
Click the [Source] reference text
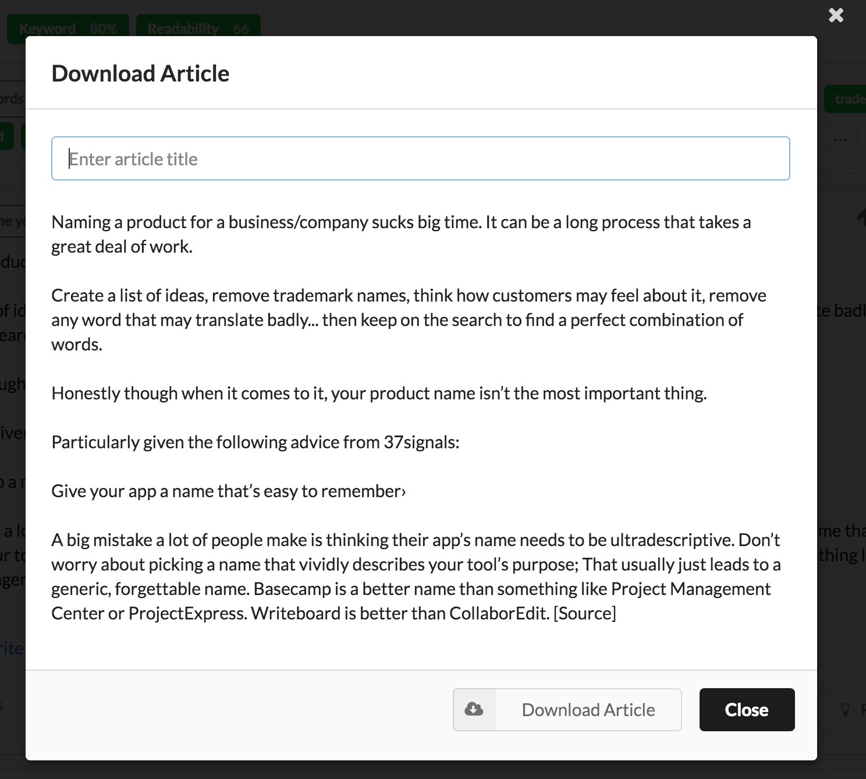click(x=584, y=613)
